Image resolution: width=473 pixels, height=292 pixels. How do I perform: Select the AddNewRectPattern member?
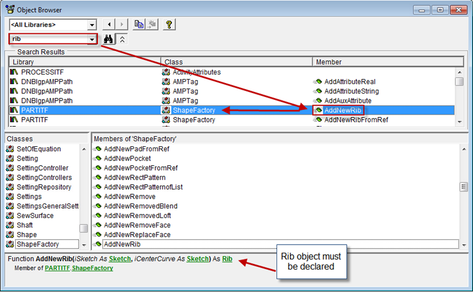click(x=135, y=177)
